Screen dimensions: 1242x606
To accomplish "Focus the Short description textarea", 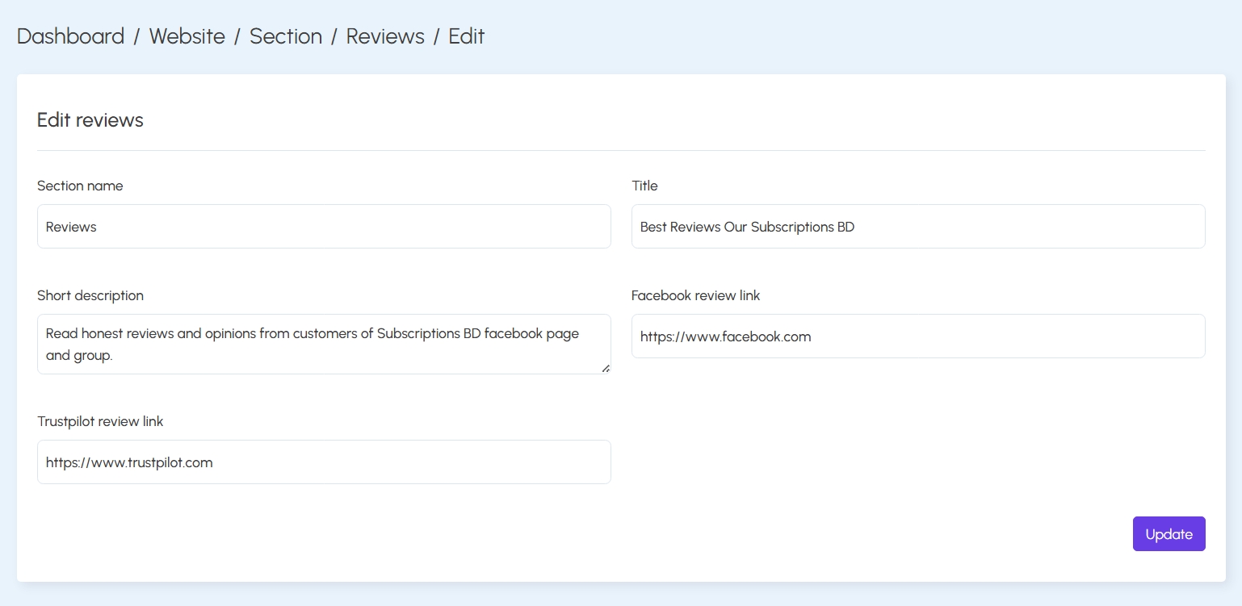I will [x=324, y=344].
